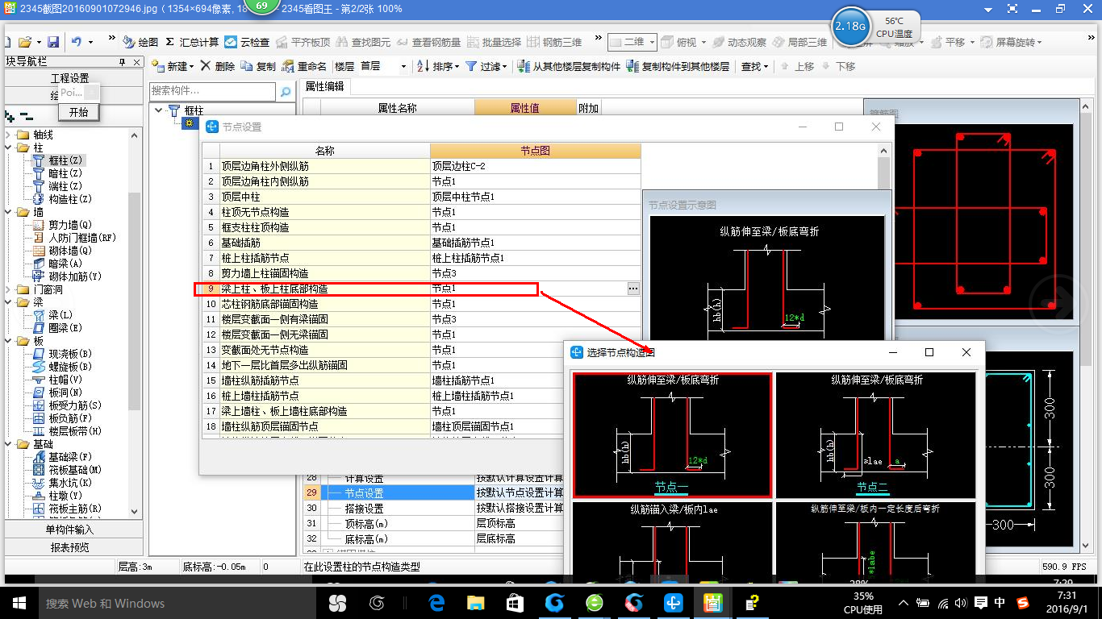Image resolution: width=1102 pixels, height=619 pixels.
Task: Click ellipsis button in row 9 node cell
Action: [x=633, y=289]
